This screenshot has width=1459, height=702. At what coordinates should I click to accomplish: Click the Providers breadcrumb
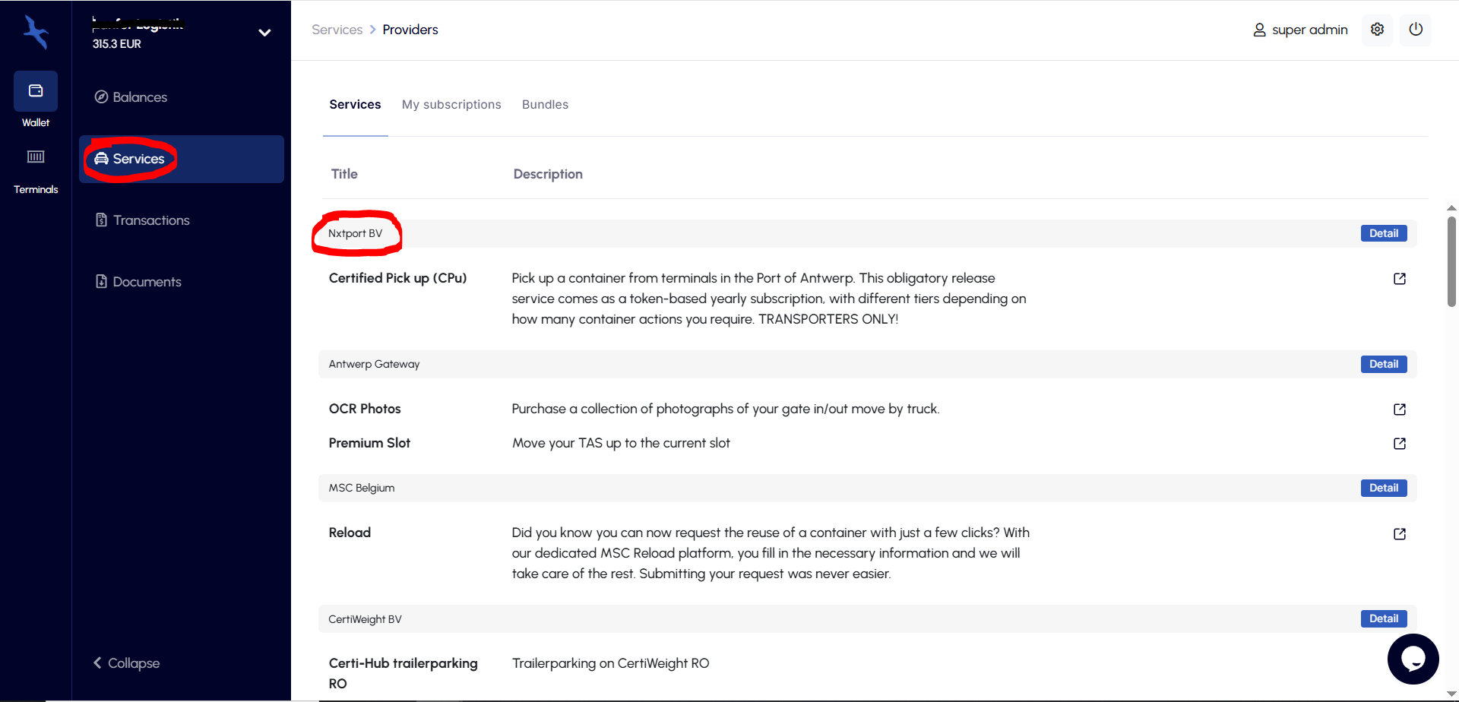(x=410, y=30)
